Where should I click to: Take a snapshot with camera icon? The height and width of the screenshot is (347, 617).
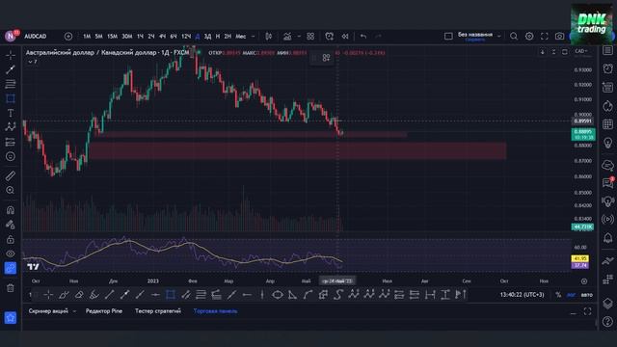tap(559, 37)
